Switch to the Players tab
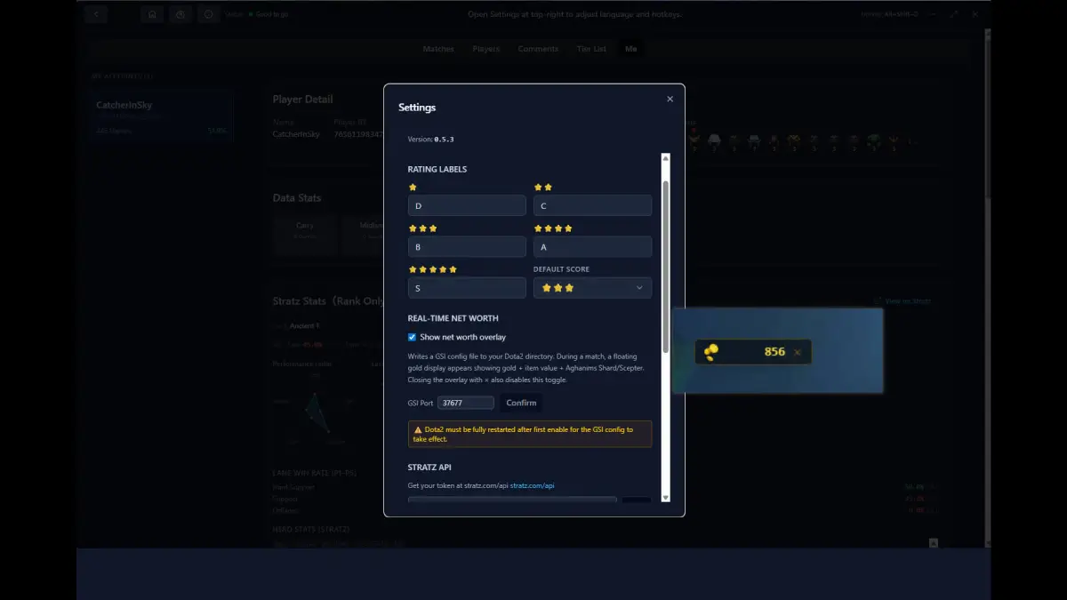Image resolution: width=1067 pixels, height=600 pixels. click(486, 49)
